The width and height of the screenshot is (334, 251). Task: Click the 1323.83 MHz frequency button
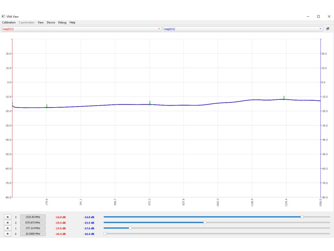pos(33,217)
